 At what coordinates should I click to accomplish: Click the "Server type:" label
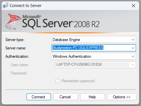tap(15, 40)
